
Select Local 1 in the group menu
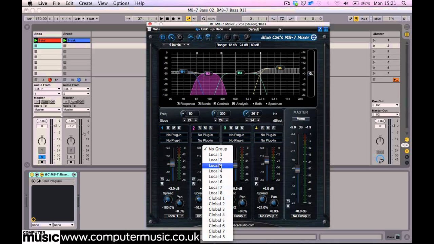click(217, 155)
